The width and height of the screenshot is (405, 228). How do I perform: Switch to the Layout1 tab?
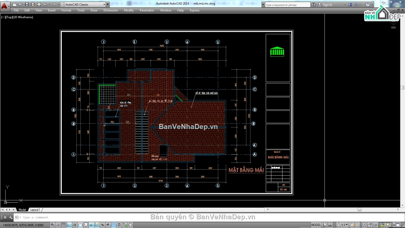pos(35,210)
